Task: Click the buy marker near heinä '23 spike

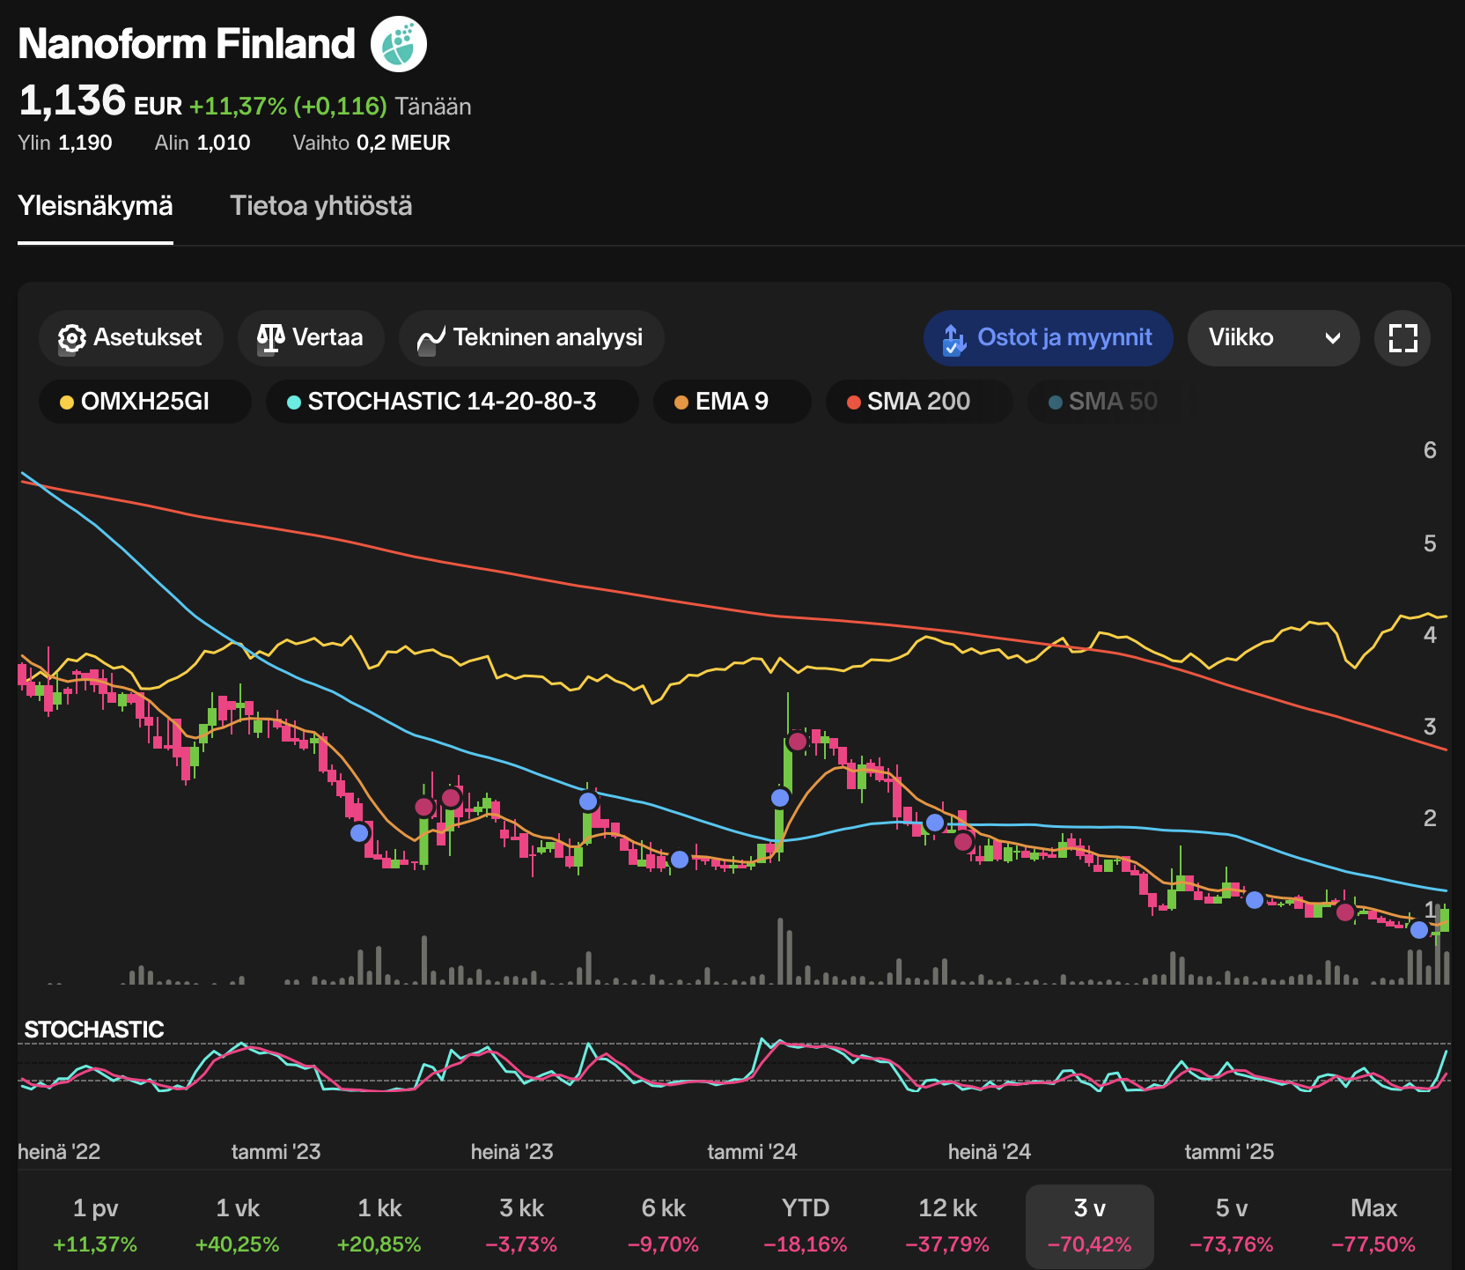Action: [x=588, y=801]
